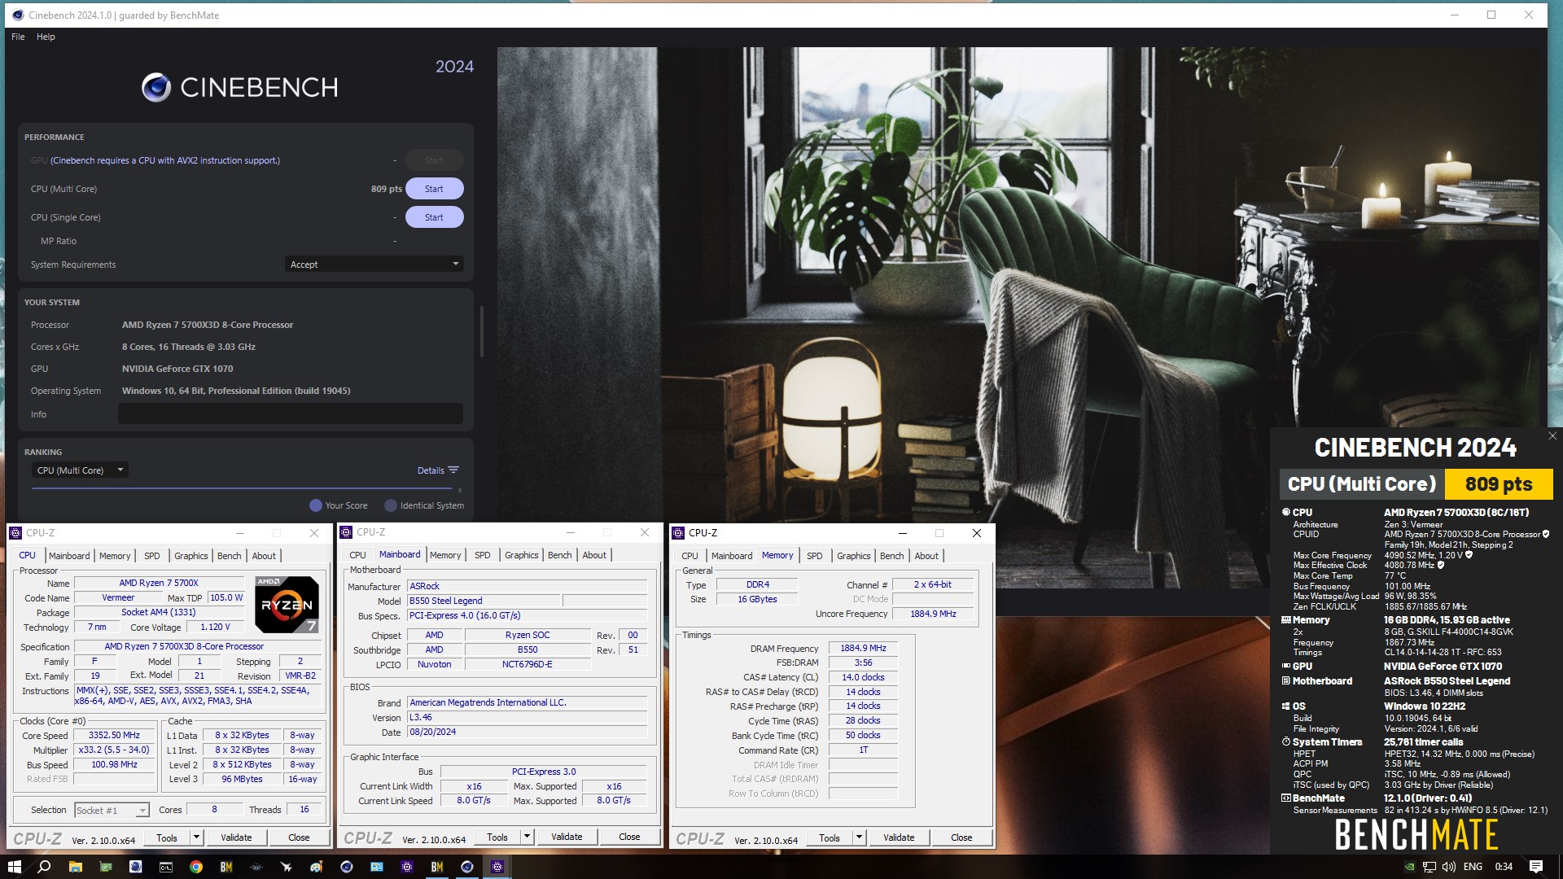The width and height of the screenshot is (1563, 879).
Task: Open Paint palette icon in taskbar
Action: click(x=316, y=867)
